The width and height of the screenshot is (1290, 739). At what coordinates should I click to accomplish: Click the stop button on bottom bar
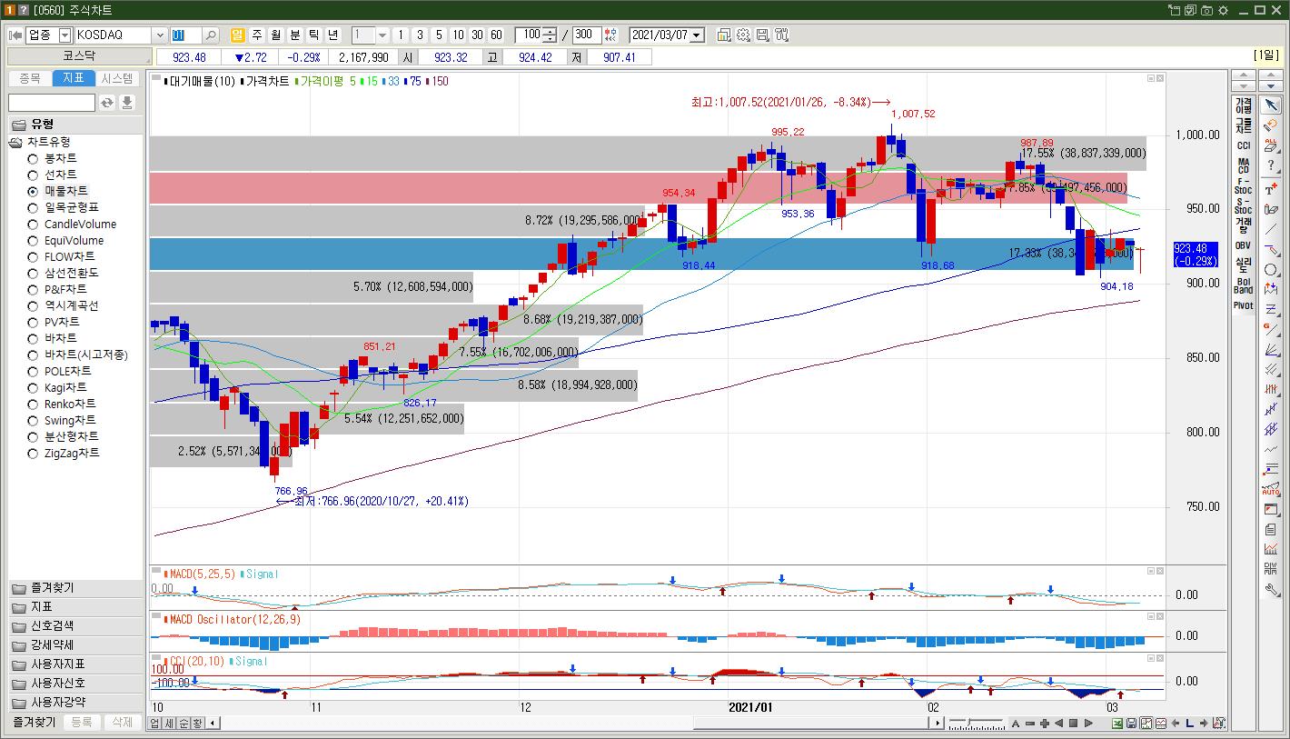click(1073, 724)
